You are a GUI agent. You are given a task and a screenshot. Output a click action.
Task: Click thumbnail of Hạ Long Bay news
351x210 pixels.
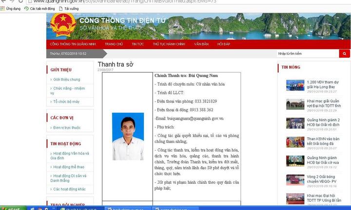(295, 86)
